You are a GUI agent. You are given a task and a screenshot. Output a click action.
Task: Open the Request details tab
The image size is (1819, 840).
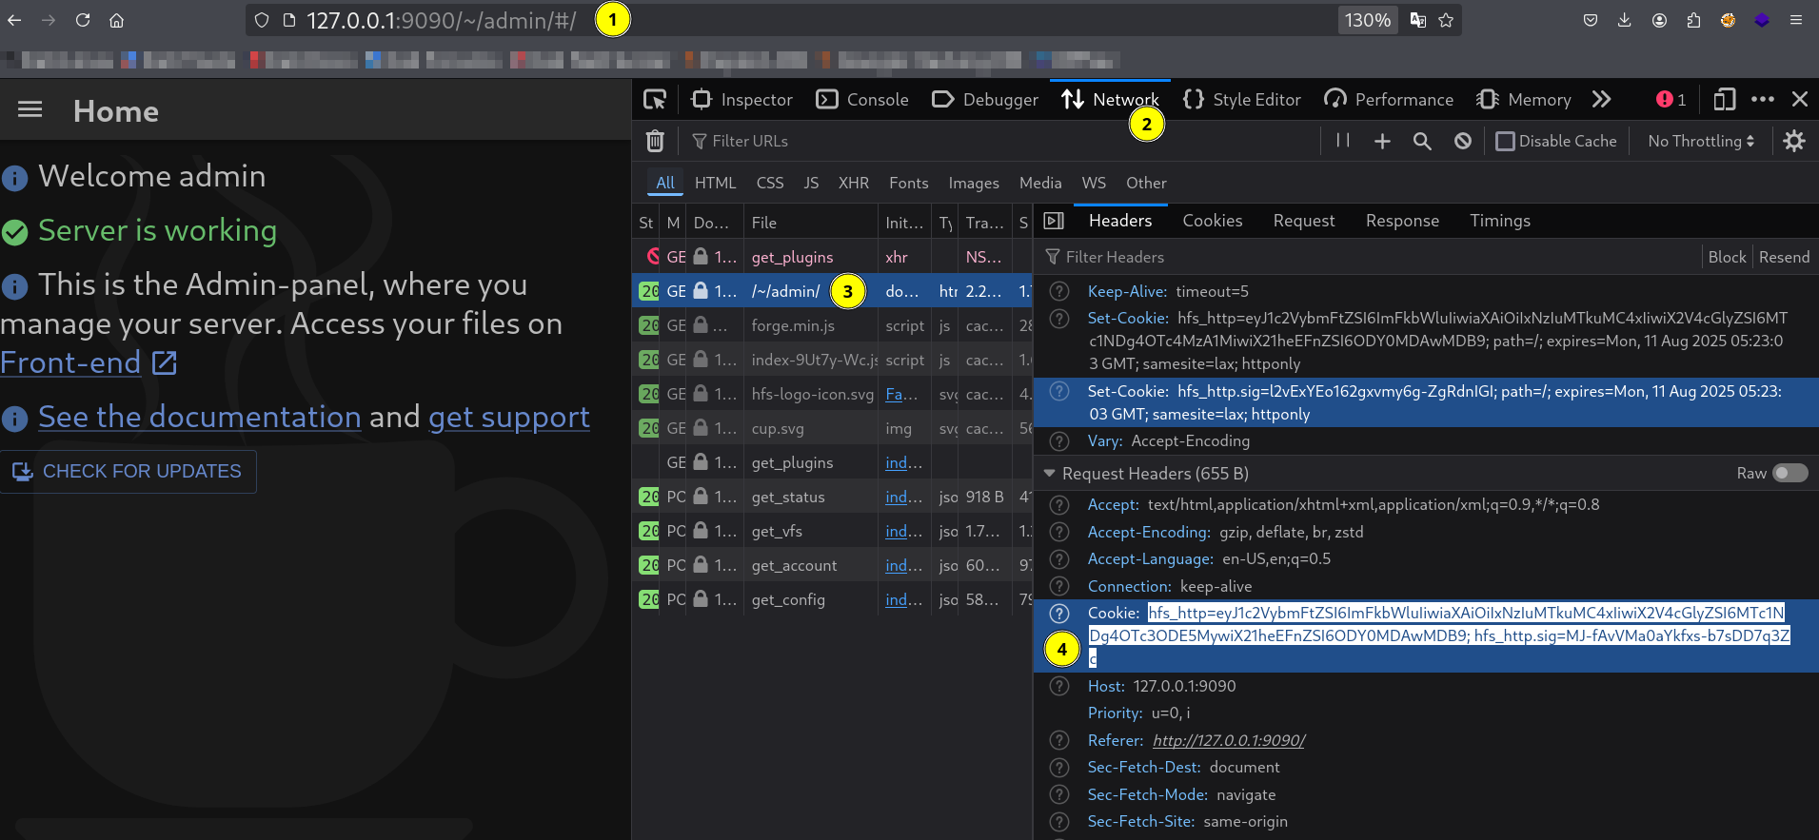point(1304,221)
